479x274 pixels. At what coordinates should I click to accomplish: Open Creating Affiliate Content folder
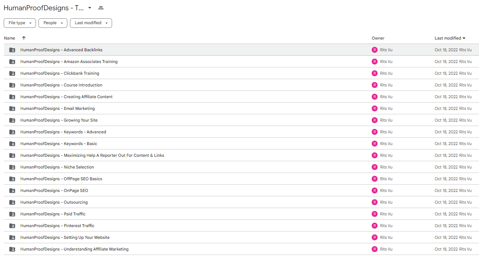[x=66, y=97]
